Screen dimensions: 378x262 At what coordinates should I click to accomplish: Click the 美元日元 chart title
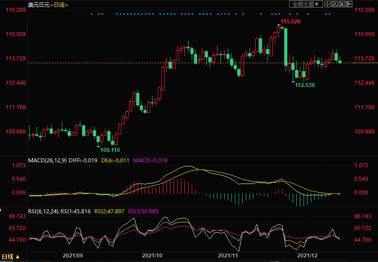pyautogui.click(x=38, y=5)
